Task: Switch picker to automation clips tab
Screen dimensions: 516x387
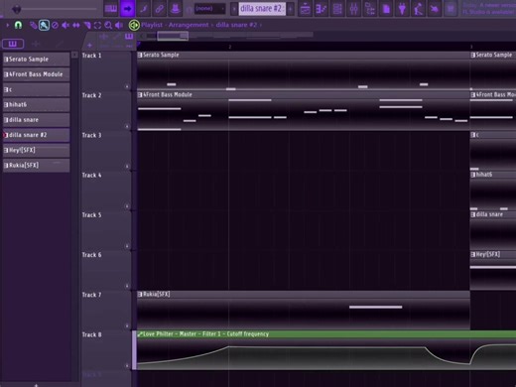Action: tap(59, 44)
